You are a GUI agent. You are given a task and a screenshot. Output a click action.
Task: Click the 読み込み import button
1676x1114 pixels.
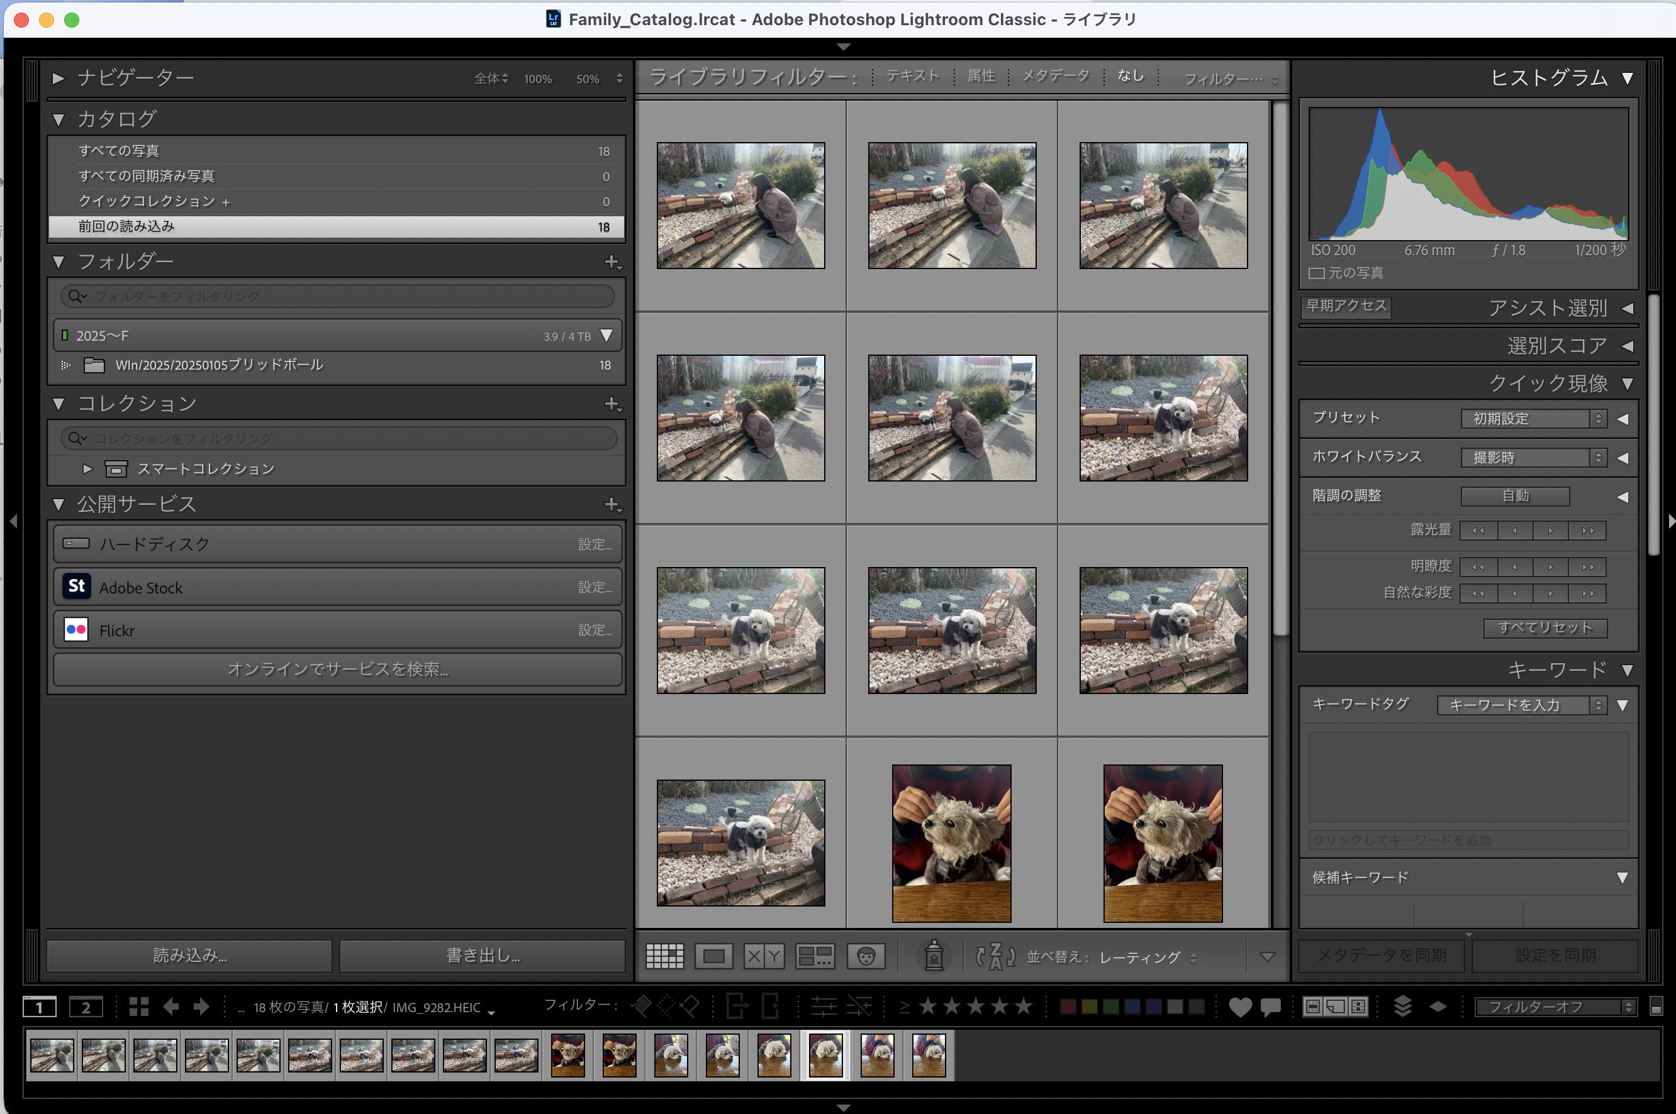[190, 956]
